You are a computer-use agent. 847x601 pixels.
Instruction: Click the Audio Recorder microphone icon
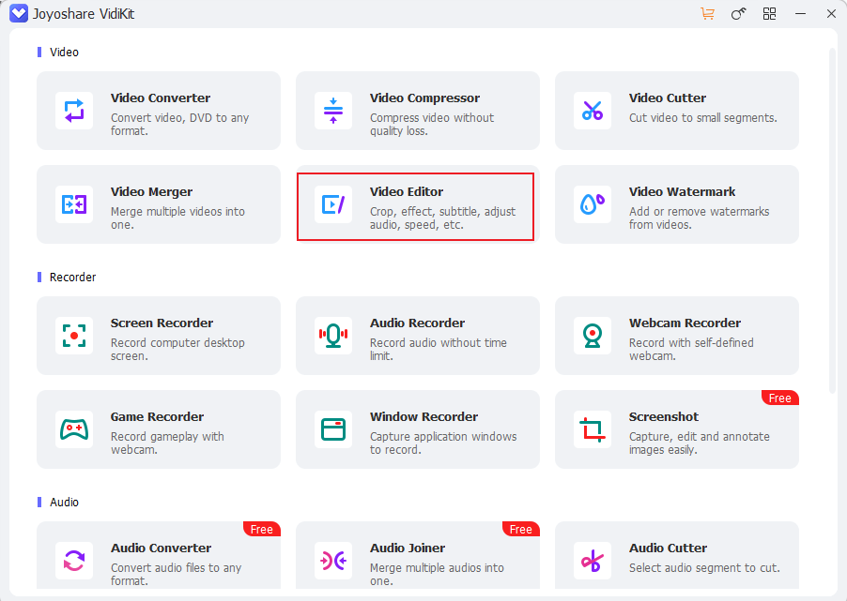pyautogui.click(x=333, y=336)
